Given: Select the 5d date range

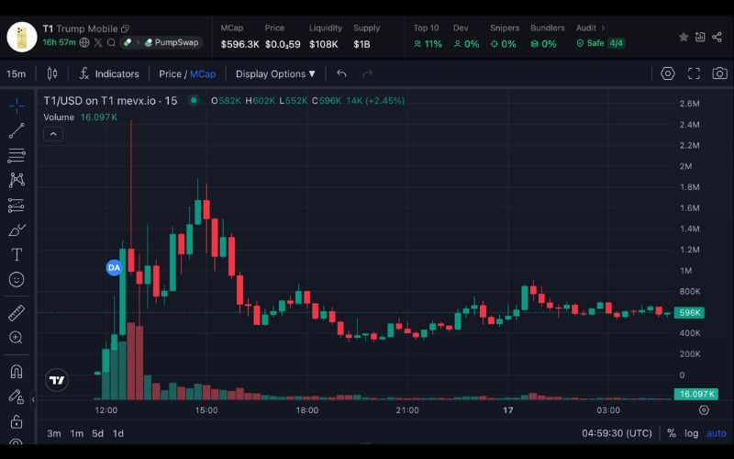Looking at the screenshot, I should [x=97, y=433].
